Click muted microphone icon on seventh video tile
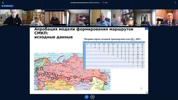Screen dimensions: 178x100 coord(154,25)
